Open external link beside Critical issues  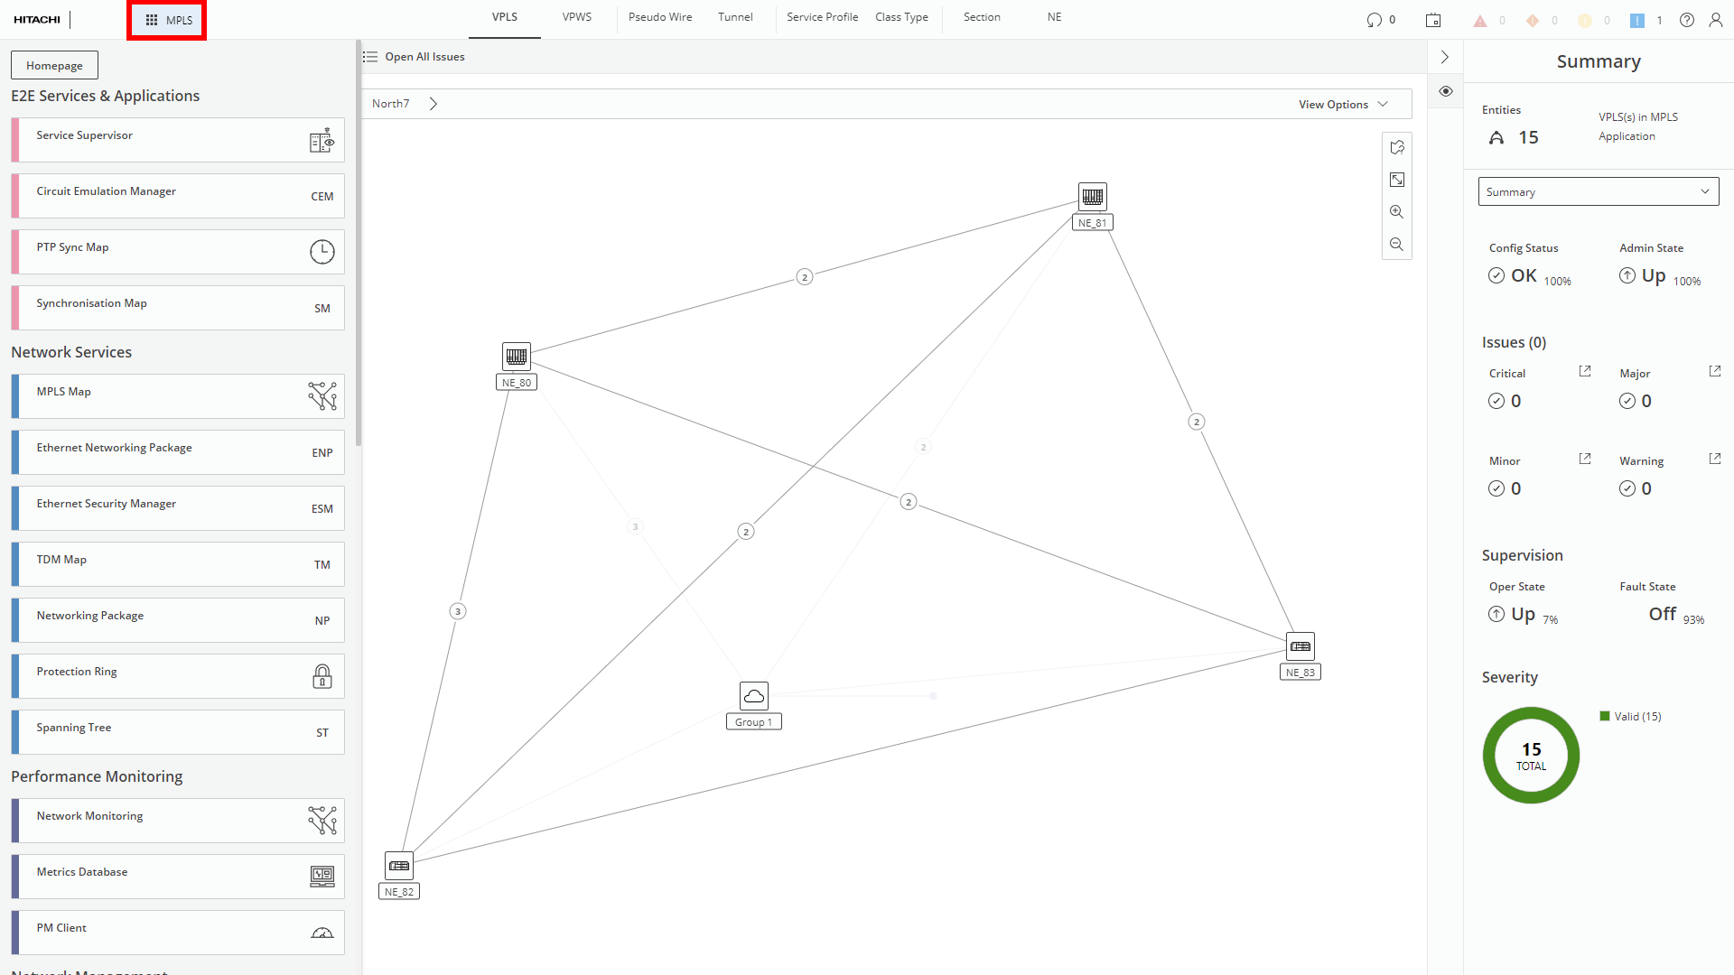coord(1584,372)
